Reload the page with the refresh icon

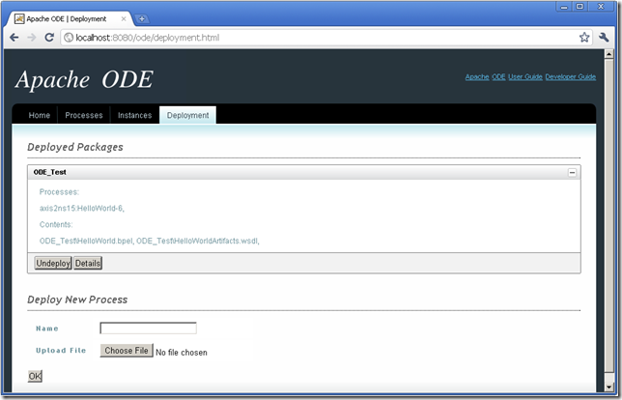tap(49, 38)
